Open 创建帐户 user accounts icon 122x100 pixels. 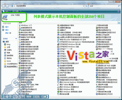(x=58, y=30)
